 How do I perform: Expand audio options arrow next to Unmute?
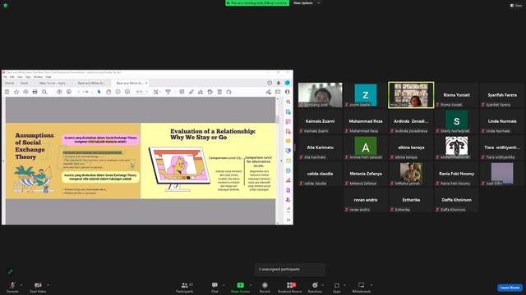click(21, 285)
